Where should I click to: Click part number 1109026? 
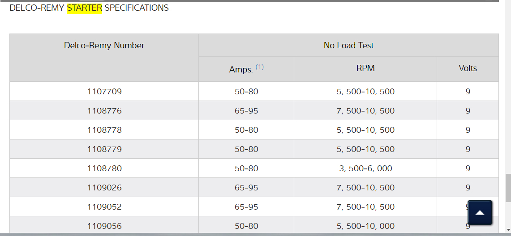tap(104, 188)
